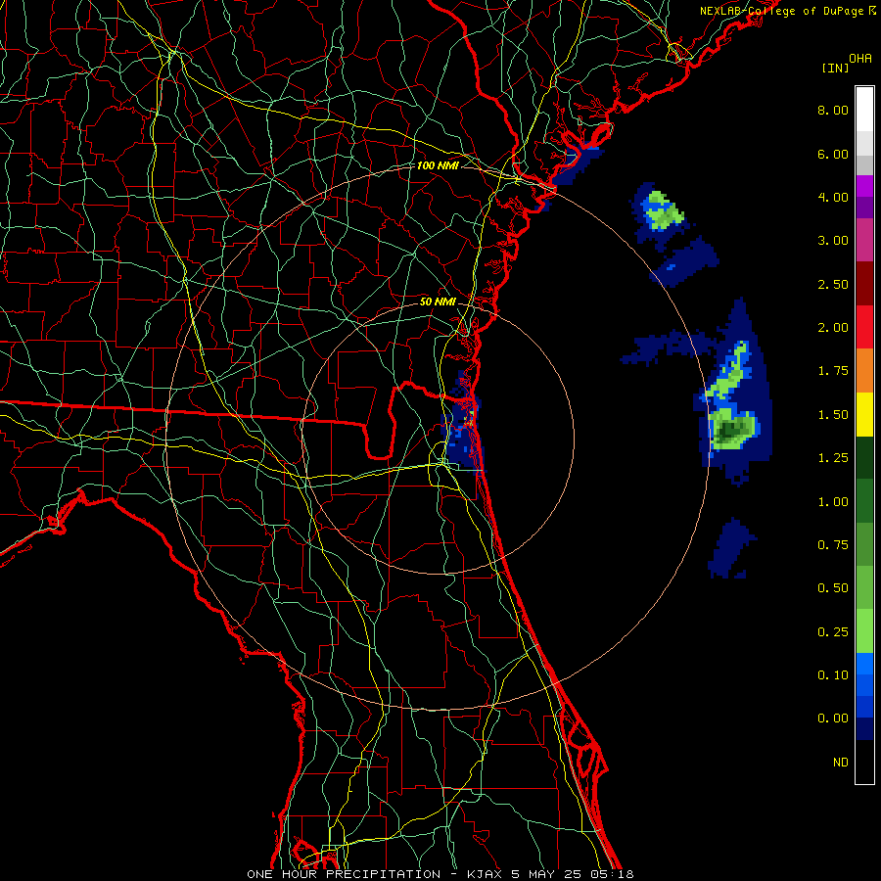Viewport: 881px width, 881px height.
Task: Select the ND legend label
Action: [841, 763]
